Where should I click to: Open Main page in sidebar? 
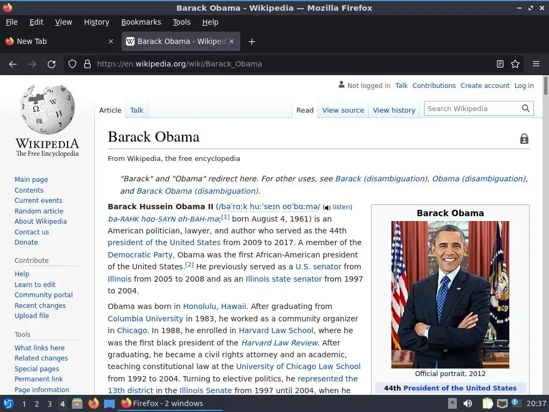pos(31,179)
